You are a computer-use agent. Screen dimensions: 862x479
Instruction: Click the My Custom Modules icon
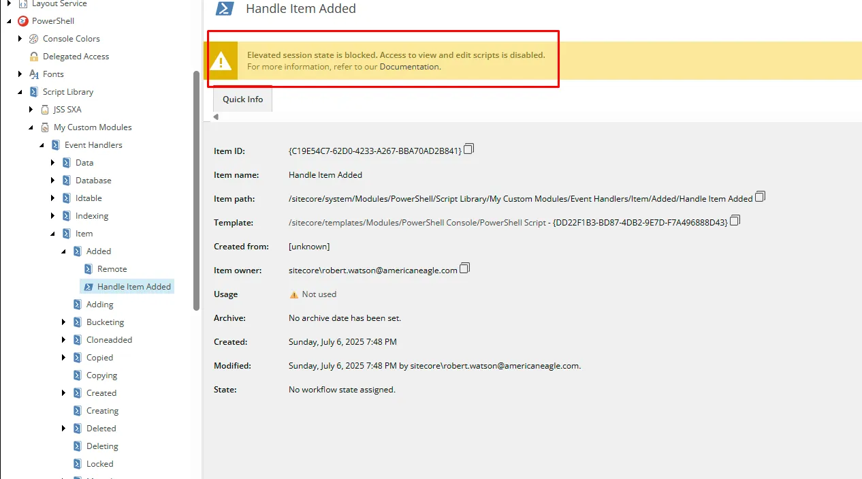[45, 127]
